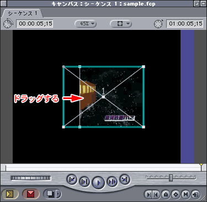Image resolution: width=207 pixels, height=202 pixels.
Task: Open the 45% zoom dropdown
Action: click(x=86, y=24)
